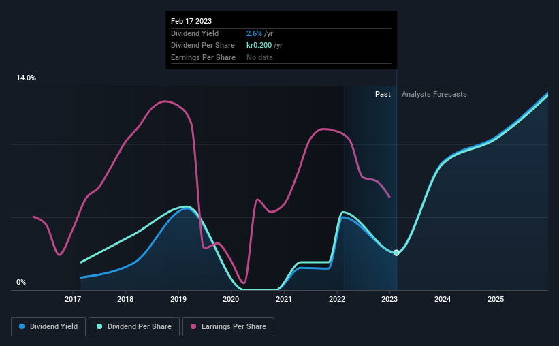This screenshot has width=559, height=346.
Task: Click the 2022 x-axis label
Action: pyautogui.click(x=337, y=299)
